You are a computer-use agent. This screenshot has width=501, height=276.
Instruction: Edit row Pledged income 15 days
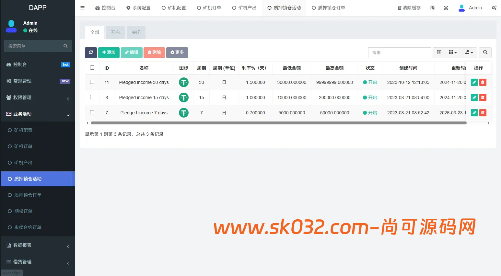(474, 98)
